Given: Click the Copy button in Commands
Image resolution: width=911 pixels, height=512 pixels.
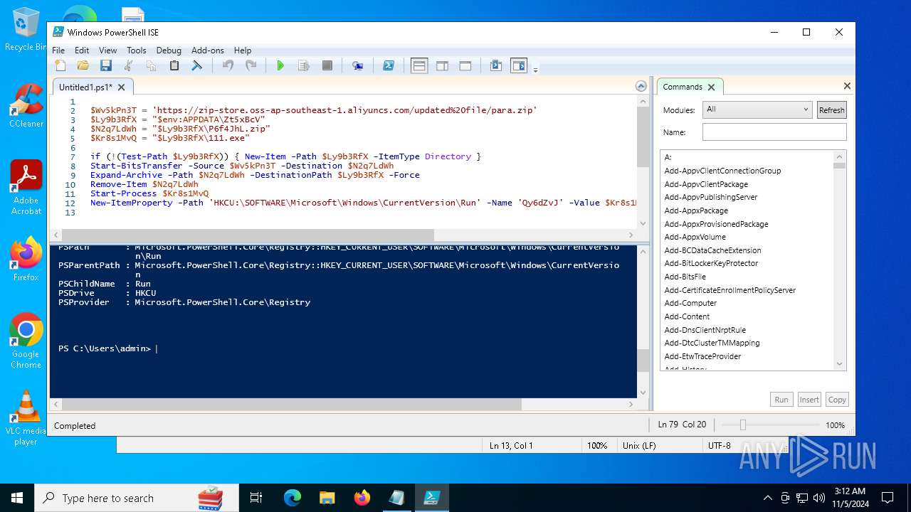Looking at the screenshot, I should (x=837, y=400).
